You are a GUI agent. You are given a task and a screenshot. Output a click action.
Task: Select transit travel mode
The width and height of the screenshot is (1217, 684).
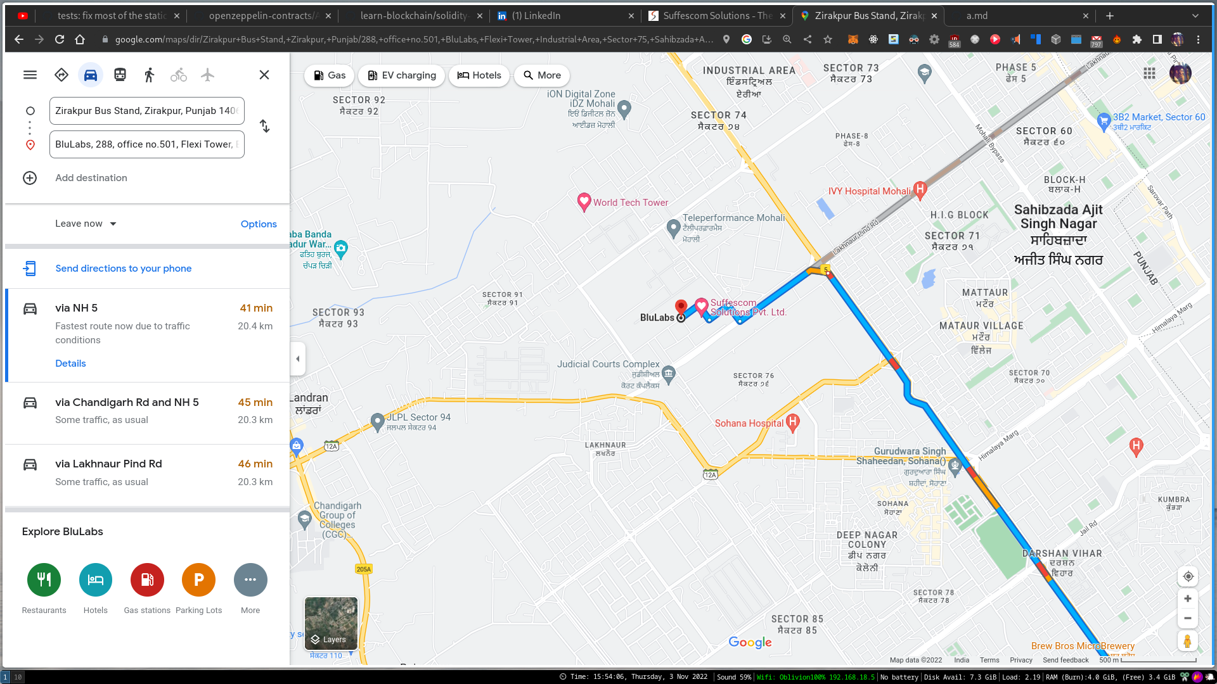(120, 75)
